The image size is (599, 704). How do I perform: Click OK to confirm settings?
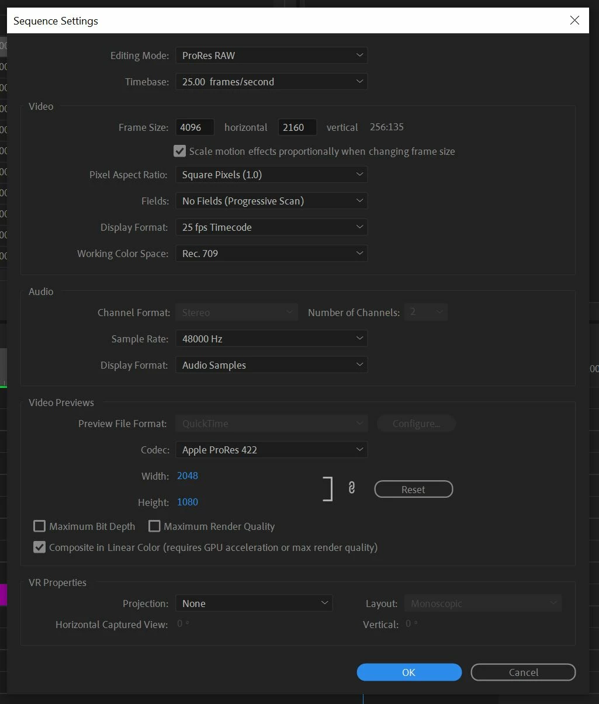pos(409,672)
